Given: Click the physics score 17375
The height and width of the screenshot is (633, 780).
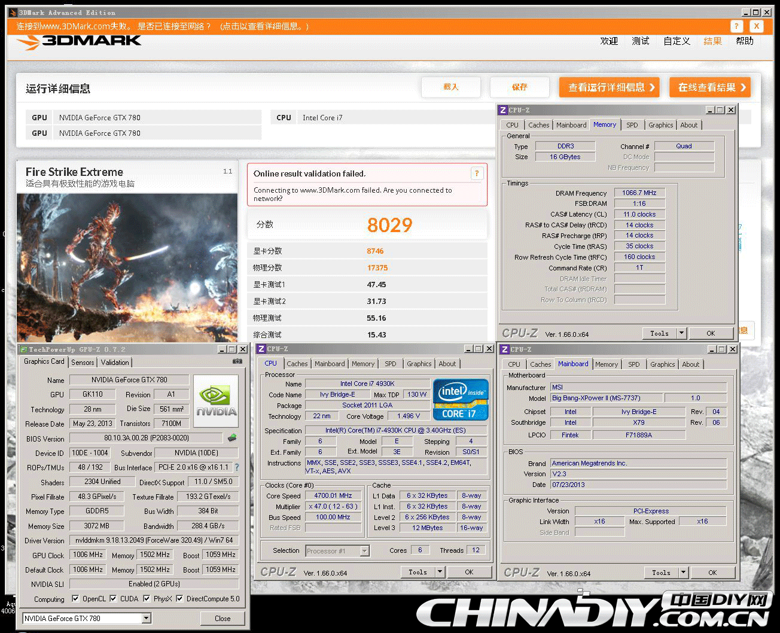Looking at the screenshot, I should click(377, 268).
